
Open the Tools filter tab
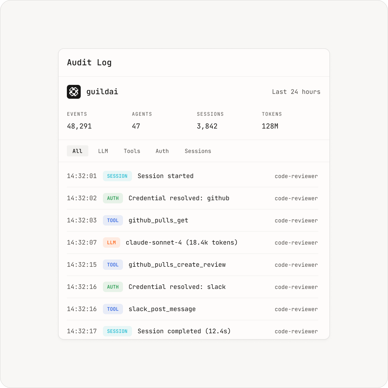click(132, 151)
